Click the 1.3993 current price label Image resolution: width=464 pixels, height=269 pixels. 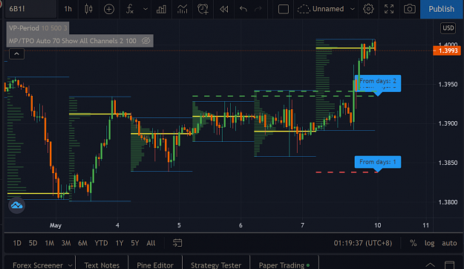(x=448, y=51)
